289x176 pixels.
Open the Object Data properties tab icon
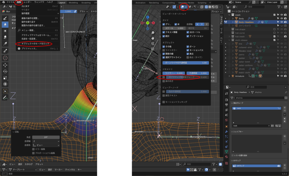coord(226,152)
